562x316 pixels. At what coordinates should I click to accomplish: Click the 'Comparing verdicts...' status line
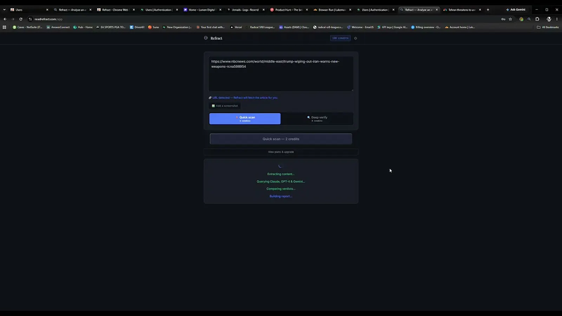click(281, 189)
